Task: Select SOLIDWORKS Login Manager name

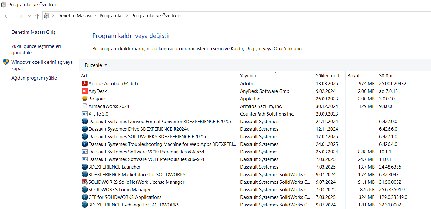Action: [x=120, y=190]
